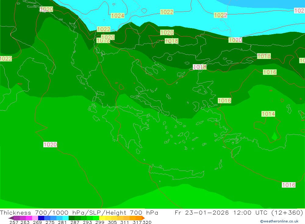Click the 12:00 UTC time text
The width and height of the screenshot is (305, 224).
[x=251, y=212]
